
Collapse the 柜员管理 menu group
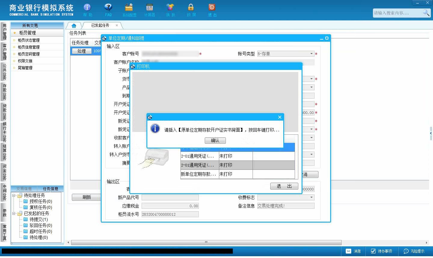point(14,33)
